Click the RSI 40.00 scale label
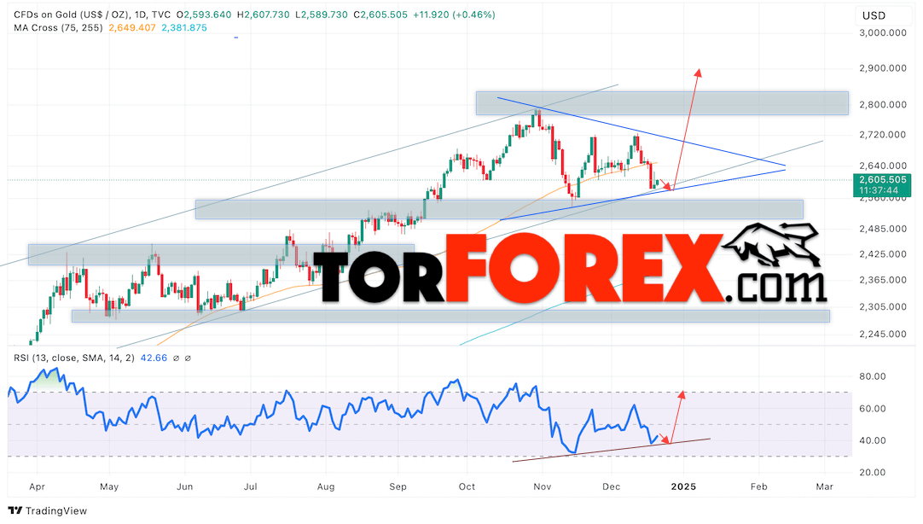The width and height of the screenshot is (923, 524). coord(873,440)
